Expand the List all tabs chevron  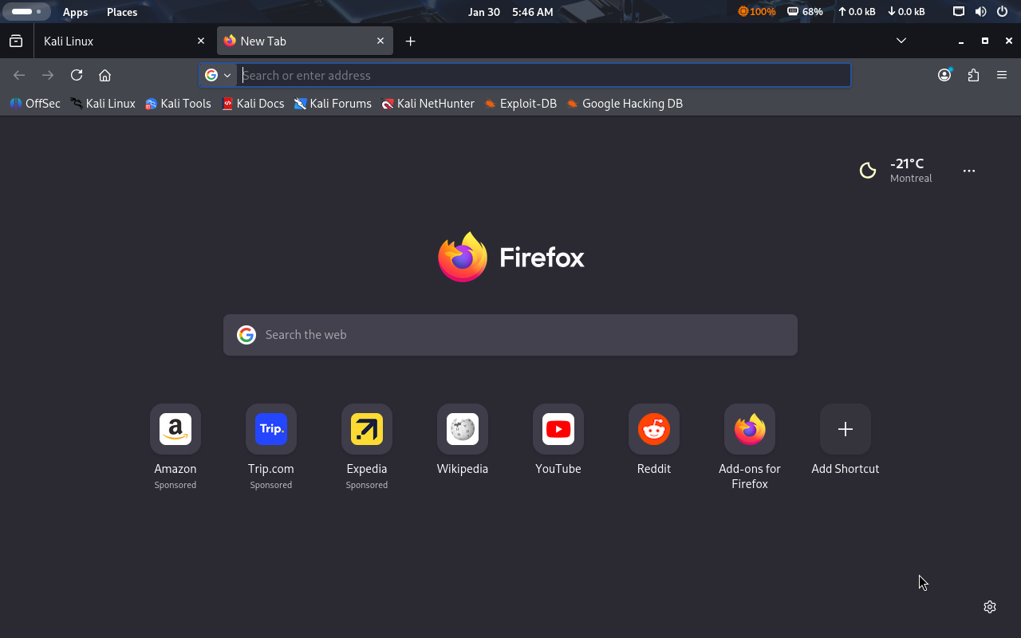901,41
